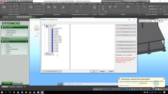Click OK in Диспетчер документов

[94, 71]
